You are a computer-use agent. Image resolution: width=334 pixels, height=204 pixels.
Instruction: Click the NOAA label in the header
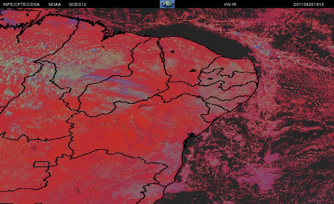(x=55, y=4)
